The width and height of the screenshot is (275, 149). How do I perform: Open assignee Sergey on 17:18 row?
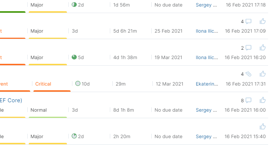206,5
